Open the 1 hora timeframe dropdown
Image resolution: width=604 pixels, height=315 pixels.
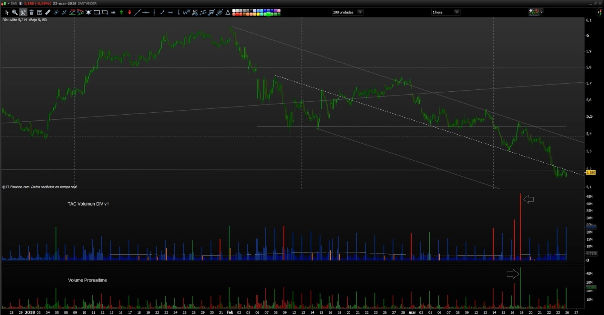click(445, 12)
